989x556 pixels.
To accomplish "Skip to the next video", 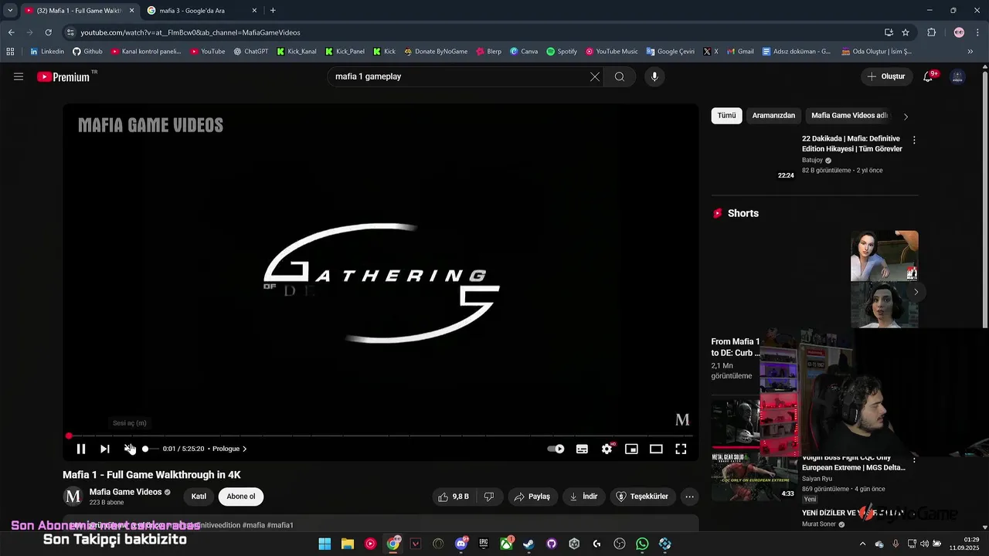I will coord(105,449).
